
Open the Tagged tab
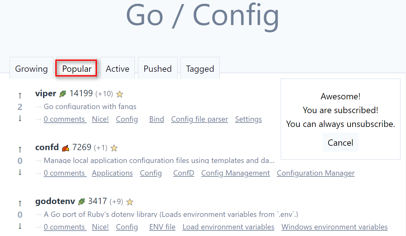click(200, 69)
